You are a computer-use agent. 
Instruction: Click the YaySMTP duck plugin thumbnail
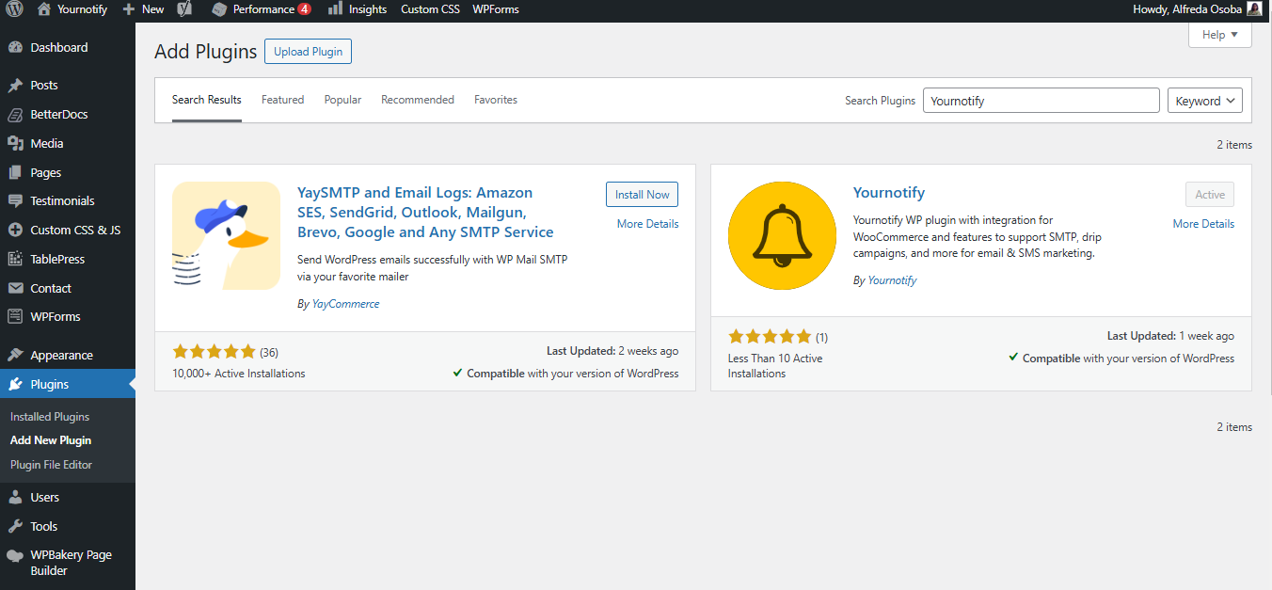click(x=227, y=235)
